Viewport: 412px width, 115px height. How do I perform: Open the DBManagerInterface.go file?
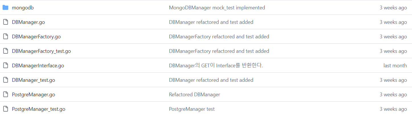click(x=38, y=66)
